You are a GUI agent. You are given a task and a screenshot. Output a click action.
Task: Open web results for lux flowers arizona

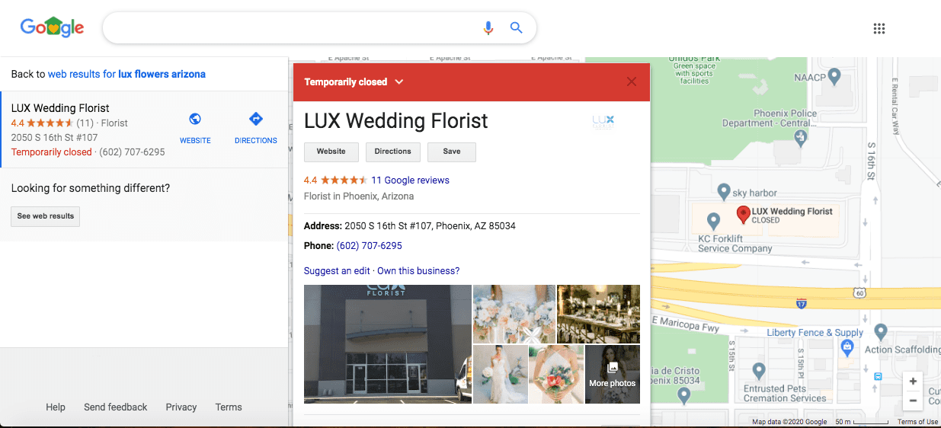pyautogui.click(x=126, y=74)
